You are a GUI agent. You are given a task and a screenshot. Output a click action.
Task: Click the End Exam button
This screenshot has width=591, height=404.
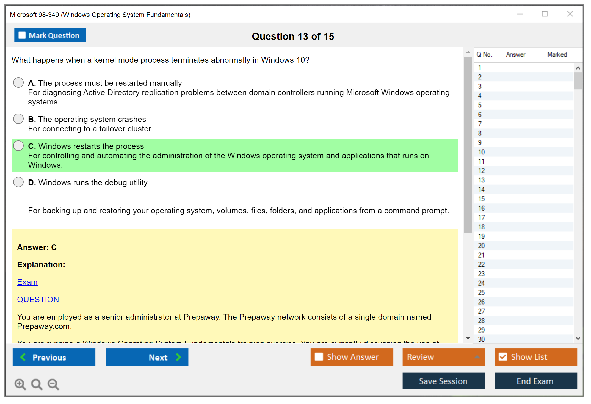[x=535, y=381]
